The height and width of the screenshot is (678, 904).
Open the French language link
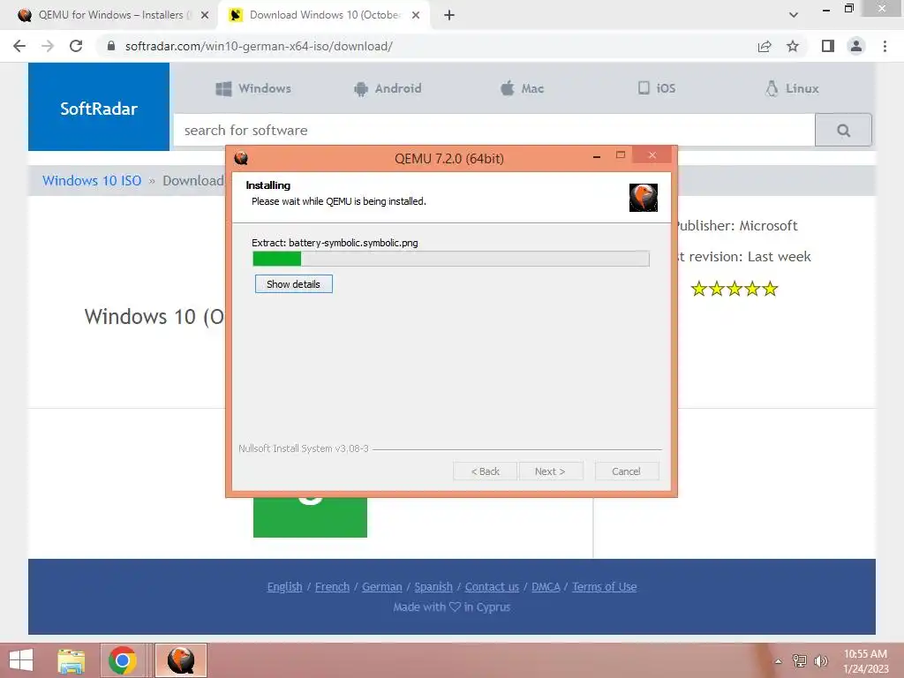332,586
